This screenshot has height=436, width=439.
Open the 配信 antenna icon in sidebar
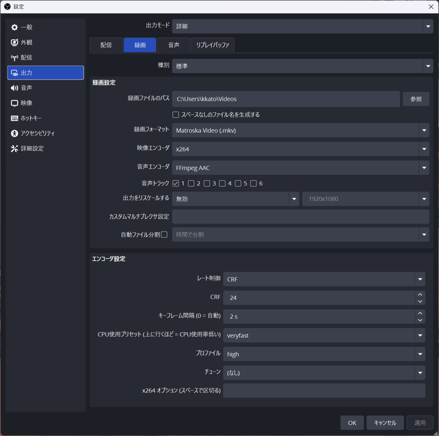[15, 58]
